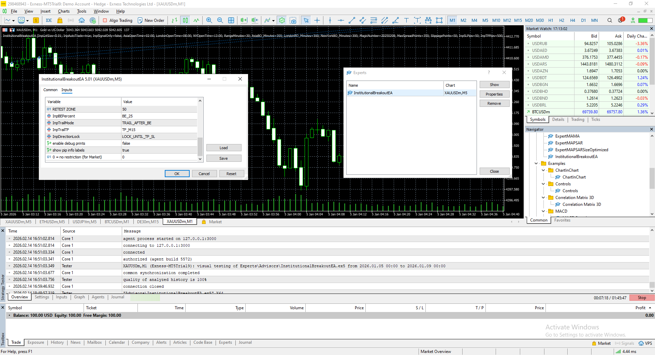Click the Stop button in Strategy Tester
655x355 pixels.
pos(642,298)
